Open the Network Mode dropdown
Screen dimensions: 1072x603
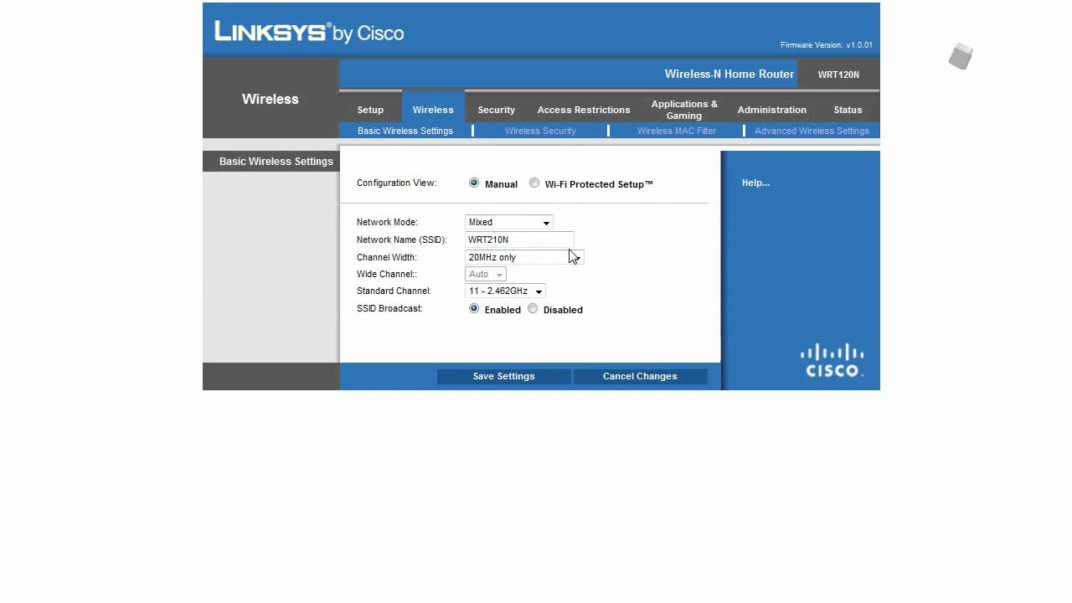pos(509,222)
